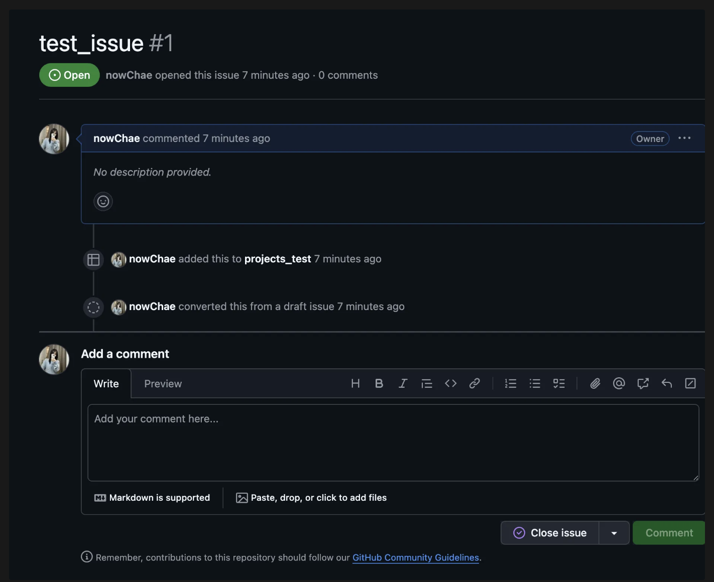The width and height of the screenshot is (714, 582).
Task: Insert a link in the comment
Action: (474, 383)
